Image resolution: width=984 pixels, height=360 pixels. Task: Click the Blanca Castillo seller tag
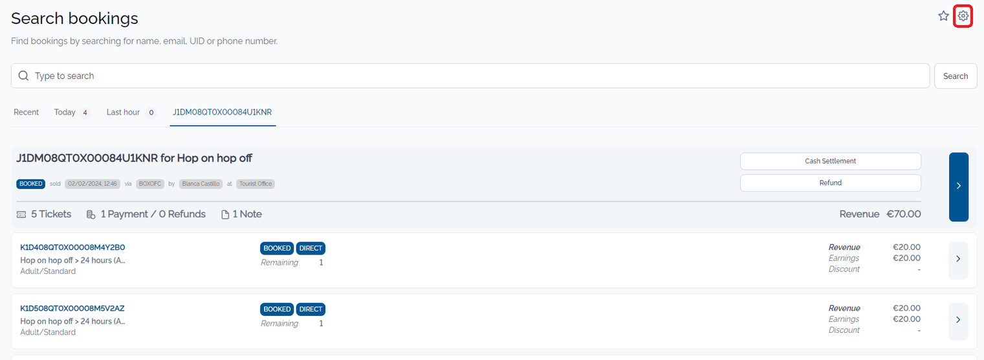click(x=201, y=184)
